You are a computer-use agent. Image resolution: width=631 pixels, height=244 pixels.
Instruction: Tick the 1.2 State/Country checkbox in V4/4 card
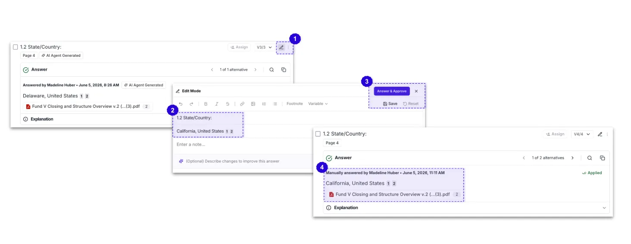pos(318,134)
